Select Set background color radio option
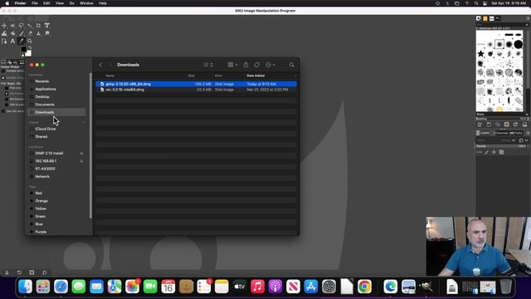Screen dimensions: 531x299 (7, 99)
